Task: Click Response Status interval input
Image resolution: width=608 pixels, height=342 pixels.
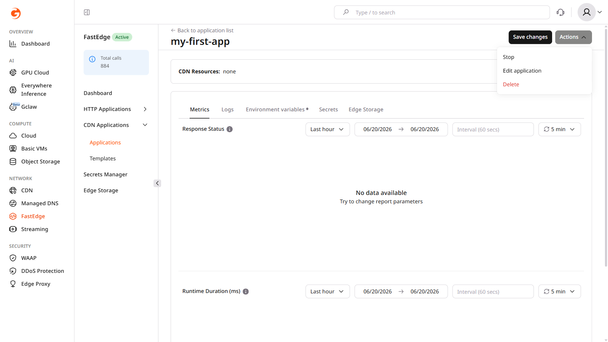Action: pos(493,129)
